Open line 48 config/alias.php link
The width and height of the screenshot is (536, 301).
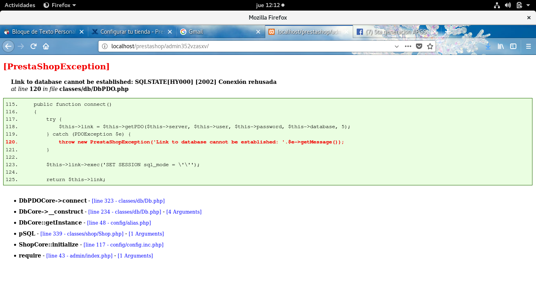[x=119, y=223]
